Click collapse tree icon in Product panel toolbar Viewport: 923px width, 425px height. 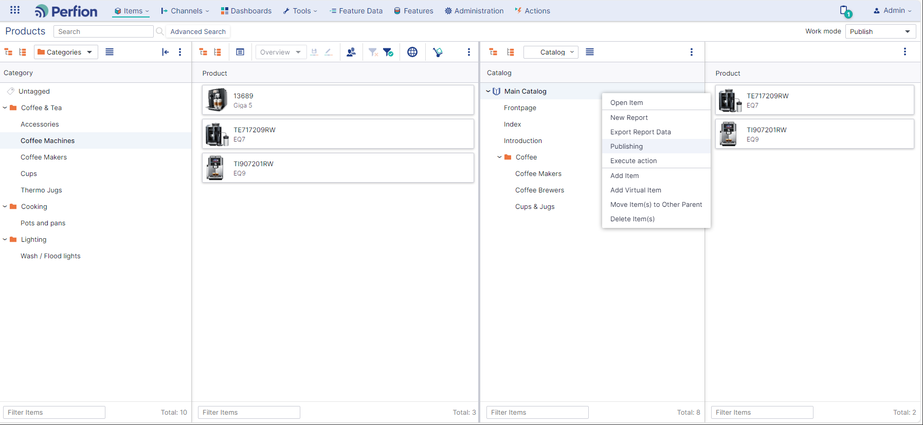[203, 52]
